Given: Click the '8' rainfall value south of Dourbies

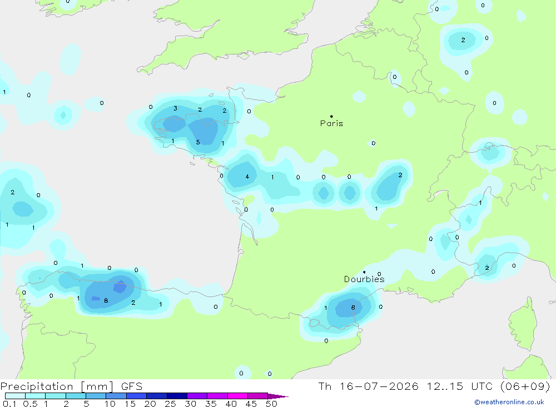Looking at the screenshot, I should (x=353, y=308).
